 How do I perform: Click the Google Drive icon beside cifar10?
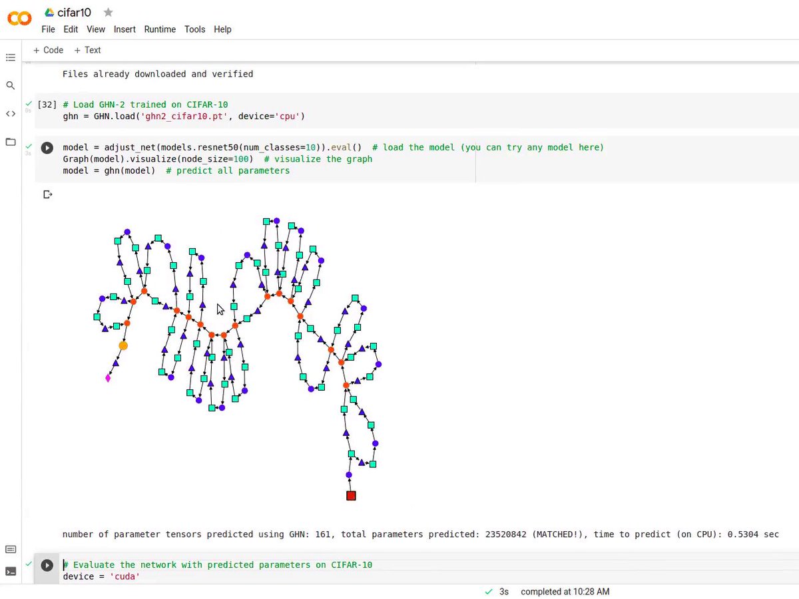point(49,13)
